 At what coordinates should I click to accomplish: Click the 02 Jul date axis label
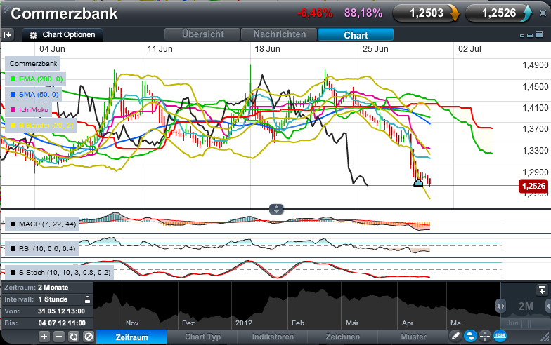469,49
